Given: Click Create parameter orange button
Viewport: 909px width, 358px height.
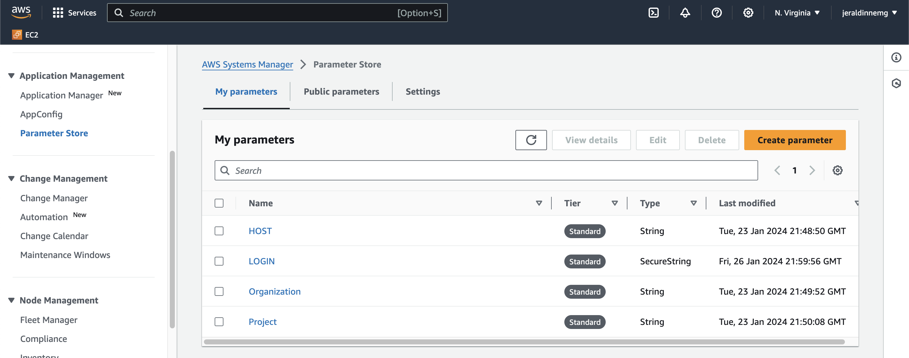Looking at the screenshot, I should 795,140.
